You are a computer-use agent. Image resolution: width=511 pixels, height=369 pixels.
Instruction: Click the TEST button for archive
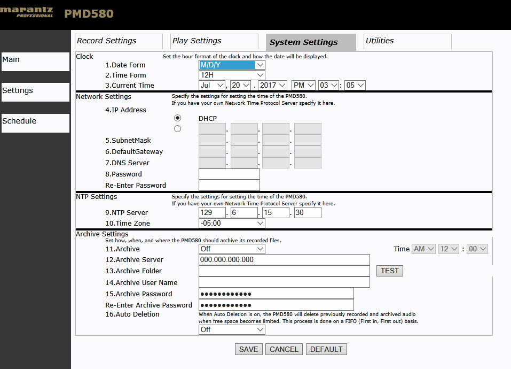(390, 271)
